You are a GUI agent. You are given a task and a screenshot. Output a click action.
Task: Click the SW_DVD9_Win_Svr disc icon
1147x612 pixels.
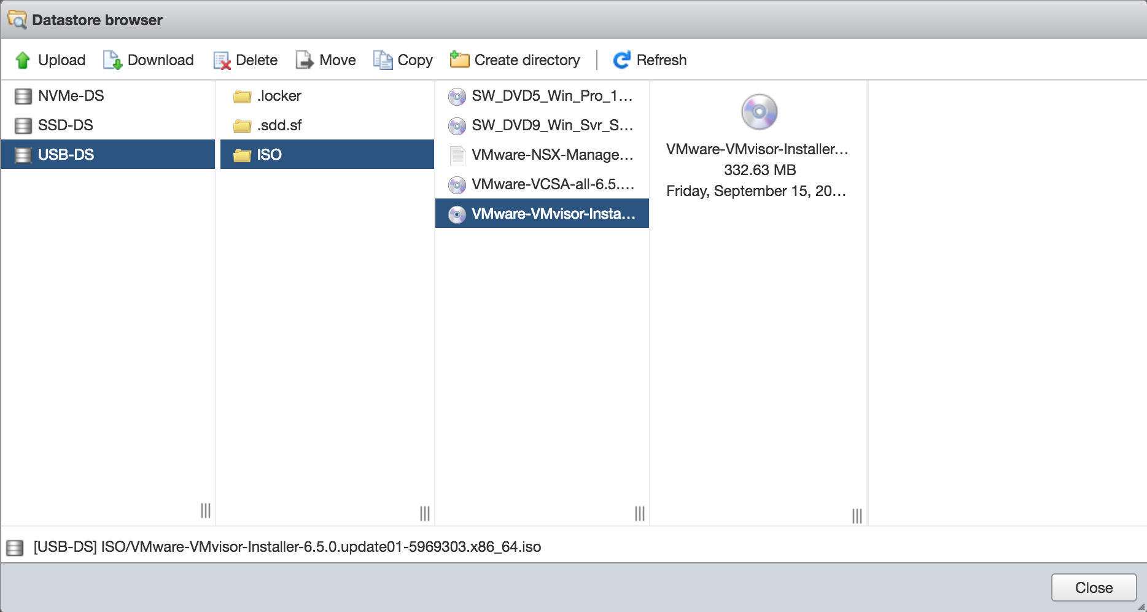coord(457,126)
